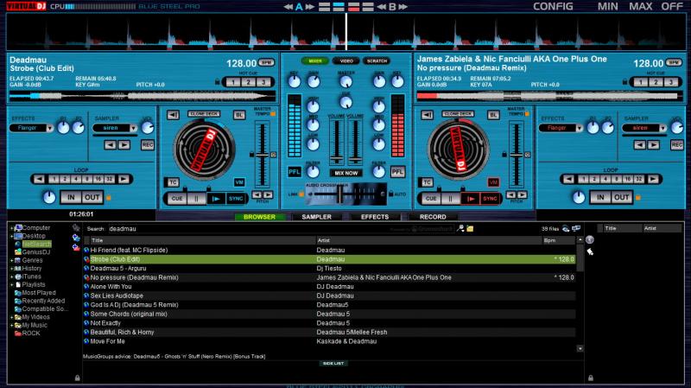
Task: Open the CONFIG menu
Action: (553, 6)
